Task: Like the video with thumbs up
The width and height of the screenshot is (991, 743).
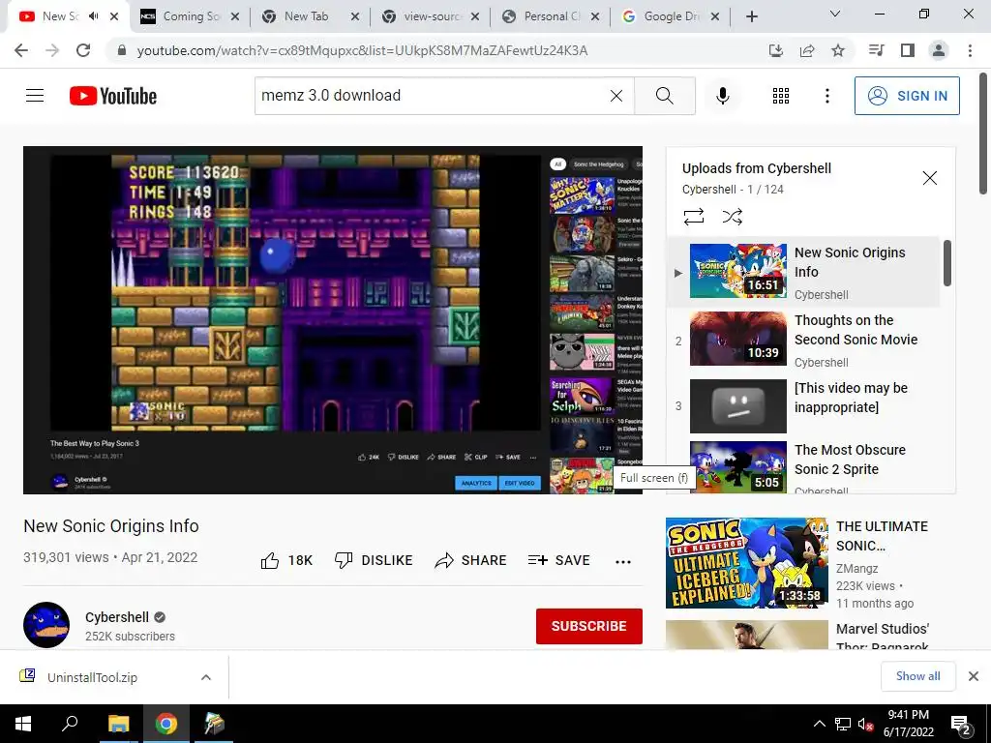Action: click(x=286, y=560)
